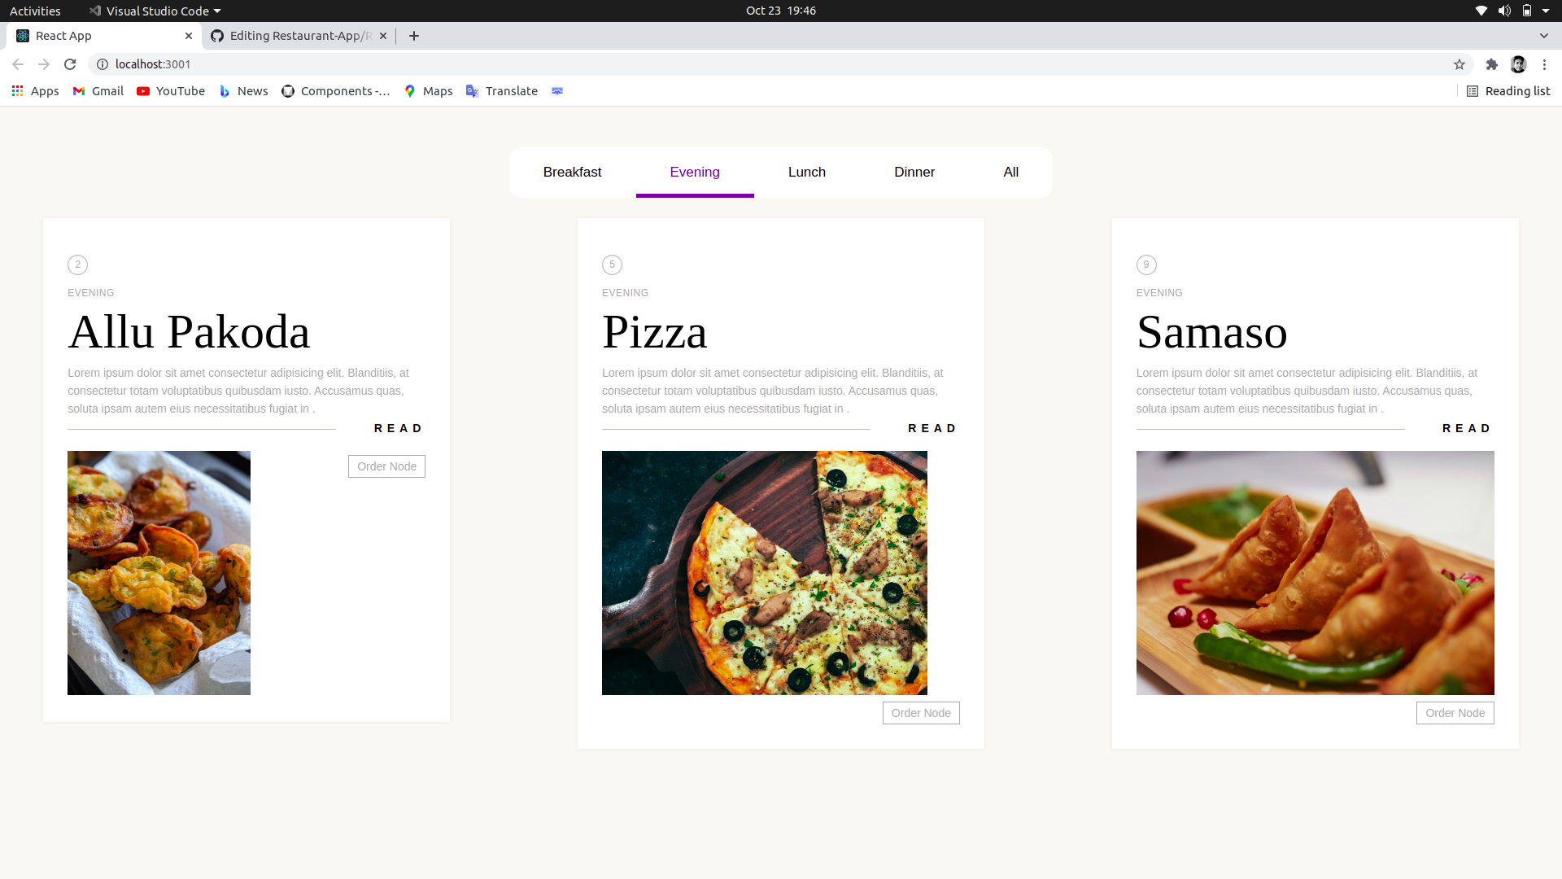Open the Gmail bookmark
Screen dimensions: 1562x879
pos(97,90)
